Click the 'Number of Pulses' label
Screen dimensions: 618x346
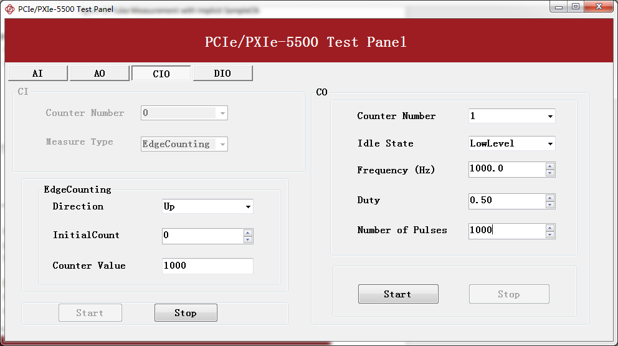click(402, 230)
